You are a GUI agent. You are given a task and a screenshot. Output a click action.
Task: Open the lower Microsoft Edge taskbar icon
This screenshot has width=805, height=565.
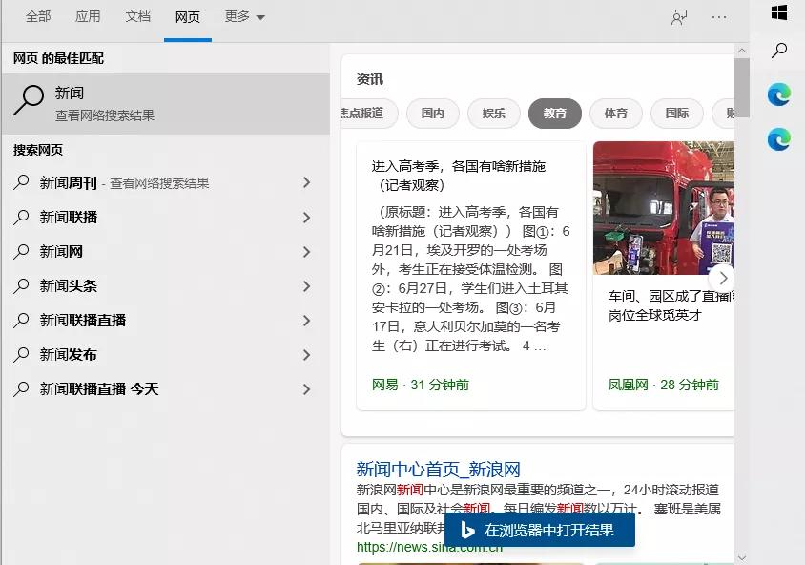pos(779,139)
